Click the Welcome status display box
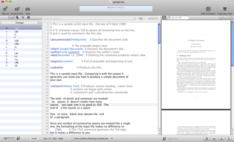This screenshot has width=234, height=142. click(x=116, y=9)
